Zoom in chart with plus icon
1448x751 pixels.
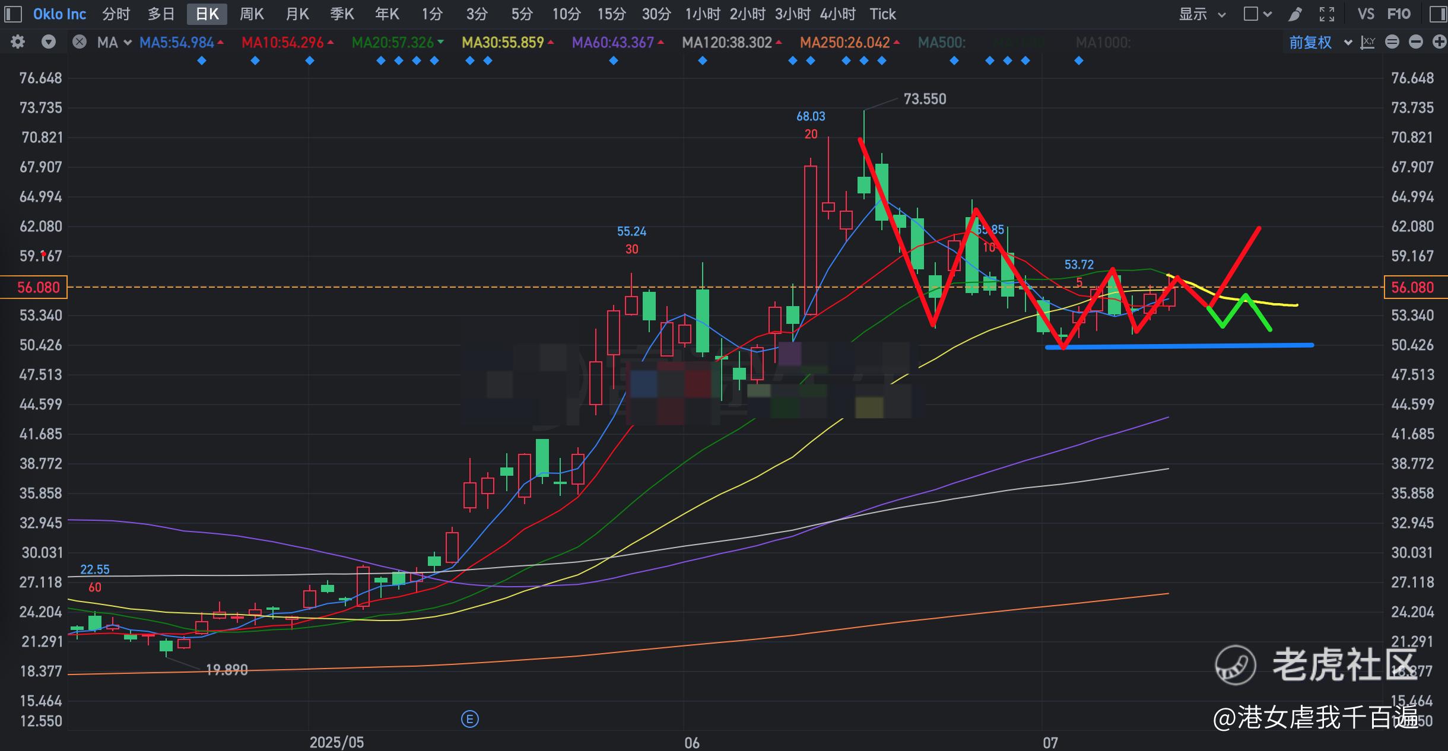1439,42
